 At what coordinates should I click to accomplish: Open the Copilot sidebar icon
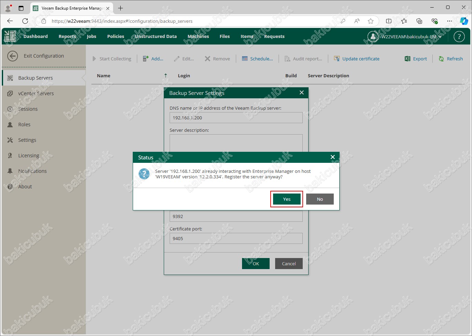pyautogui.click(x=464, y=21)
